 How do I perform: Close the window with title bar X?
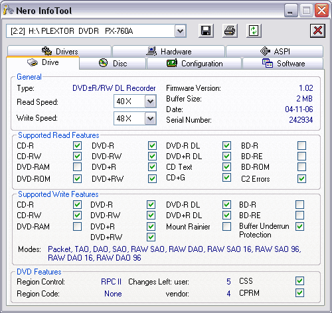click(x=321, y=11)
